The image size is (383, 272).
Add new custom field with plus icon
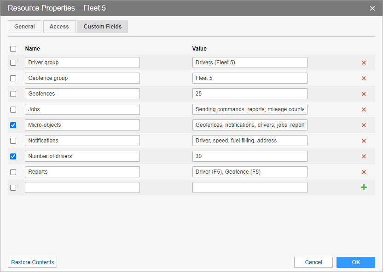pos(364,187)
